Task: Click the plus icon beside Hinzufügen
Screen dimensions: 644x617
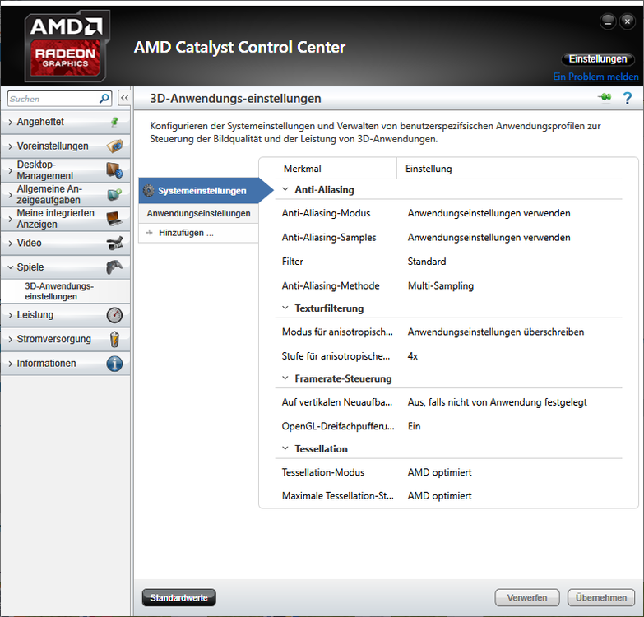Action: pos(150,233)
